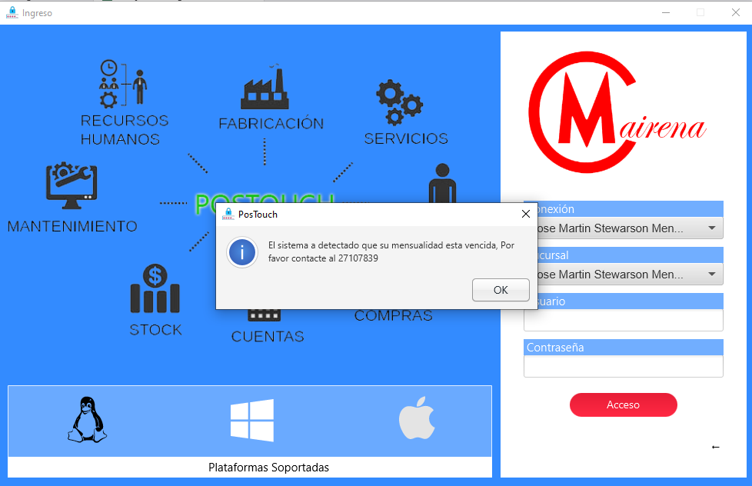Viewport: 752px width, 486px height.
Task: Click the blue info icon in dialog
Action: coord(243,251)
